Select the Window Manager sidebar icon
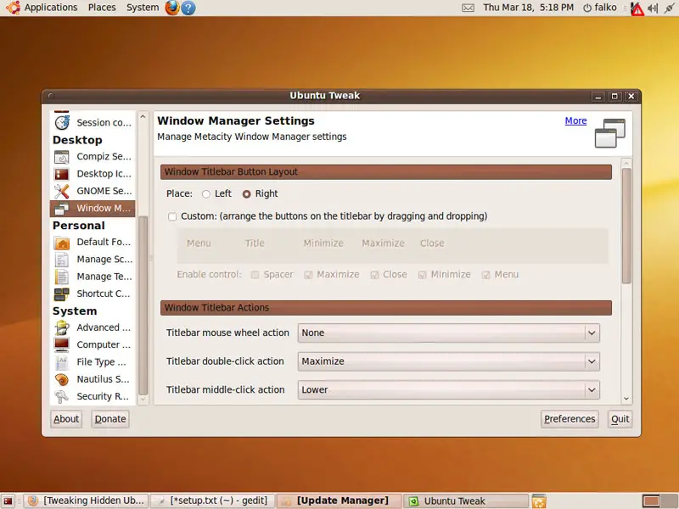Viewport: 679px width, 509px height. coord(62,208)
